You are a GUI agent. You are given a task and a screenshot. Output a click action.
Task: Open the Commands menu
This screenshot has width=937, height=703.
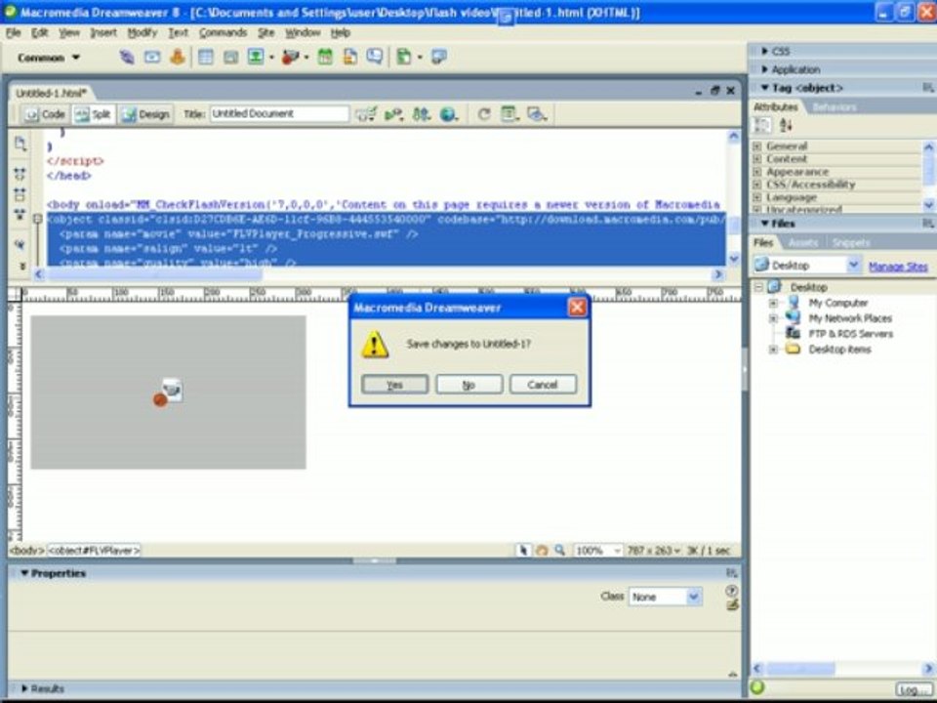pos(223,33)
